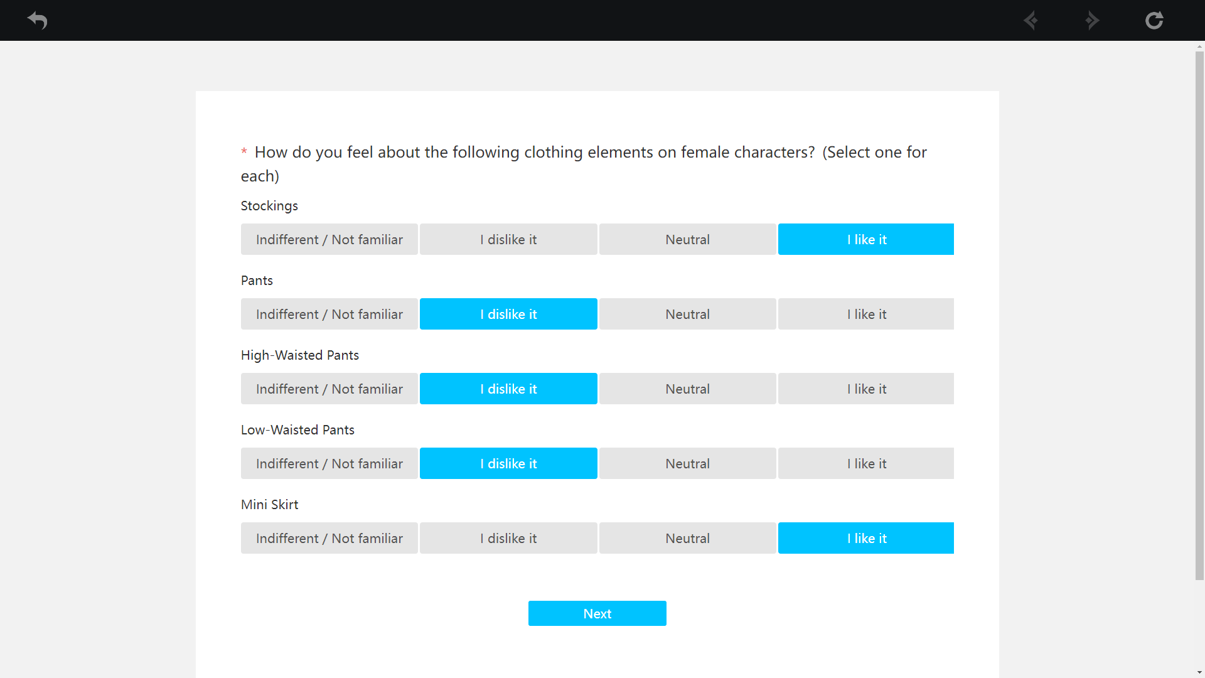Click the navigate forward chevron icon

pos(1092,20)
